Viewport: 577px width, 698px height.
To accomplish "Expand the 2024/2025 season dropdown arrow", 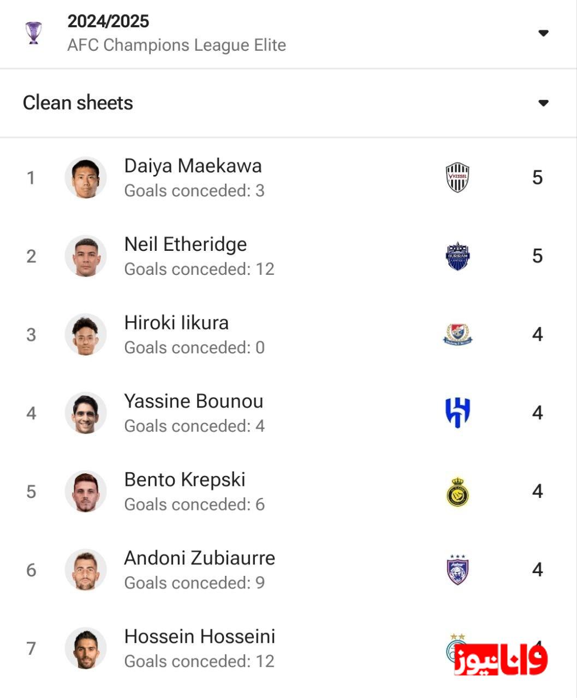I will click(x=543, y=33).
